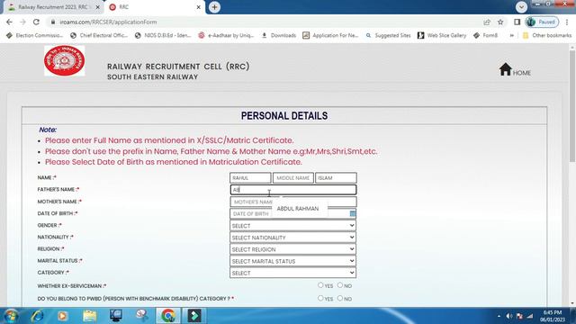
Task: Click the last name field containing ISLAM
Action: tap(336, 178)
